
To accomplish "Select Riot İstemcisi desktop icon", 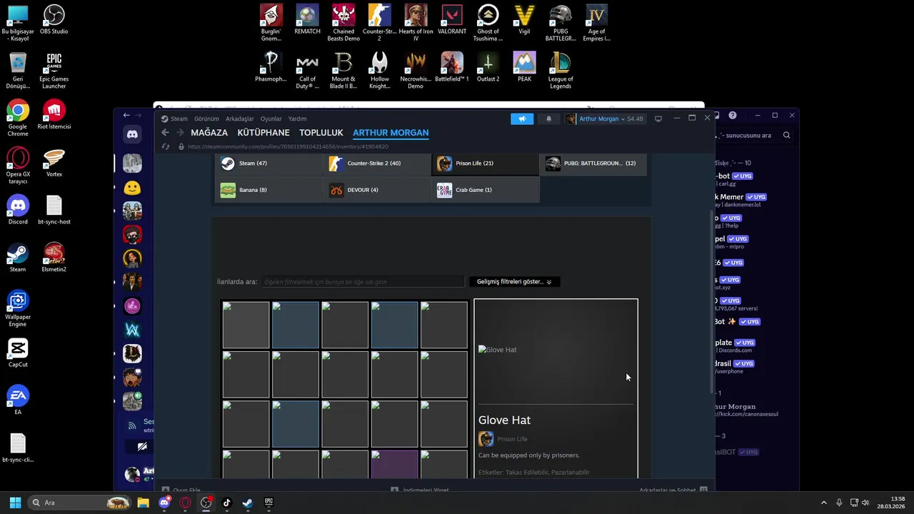I will click(54, 115).
